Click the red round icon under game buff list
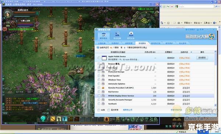221x134 pixels. click(x=4, y=29)
